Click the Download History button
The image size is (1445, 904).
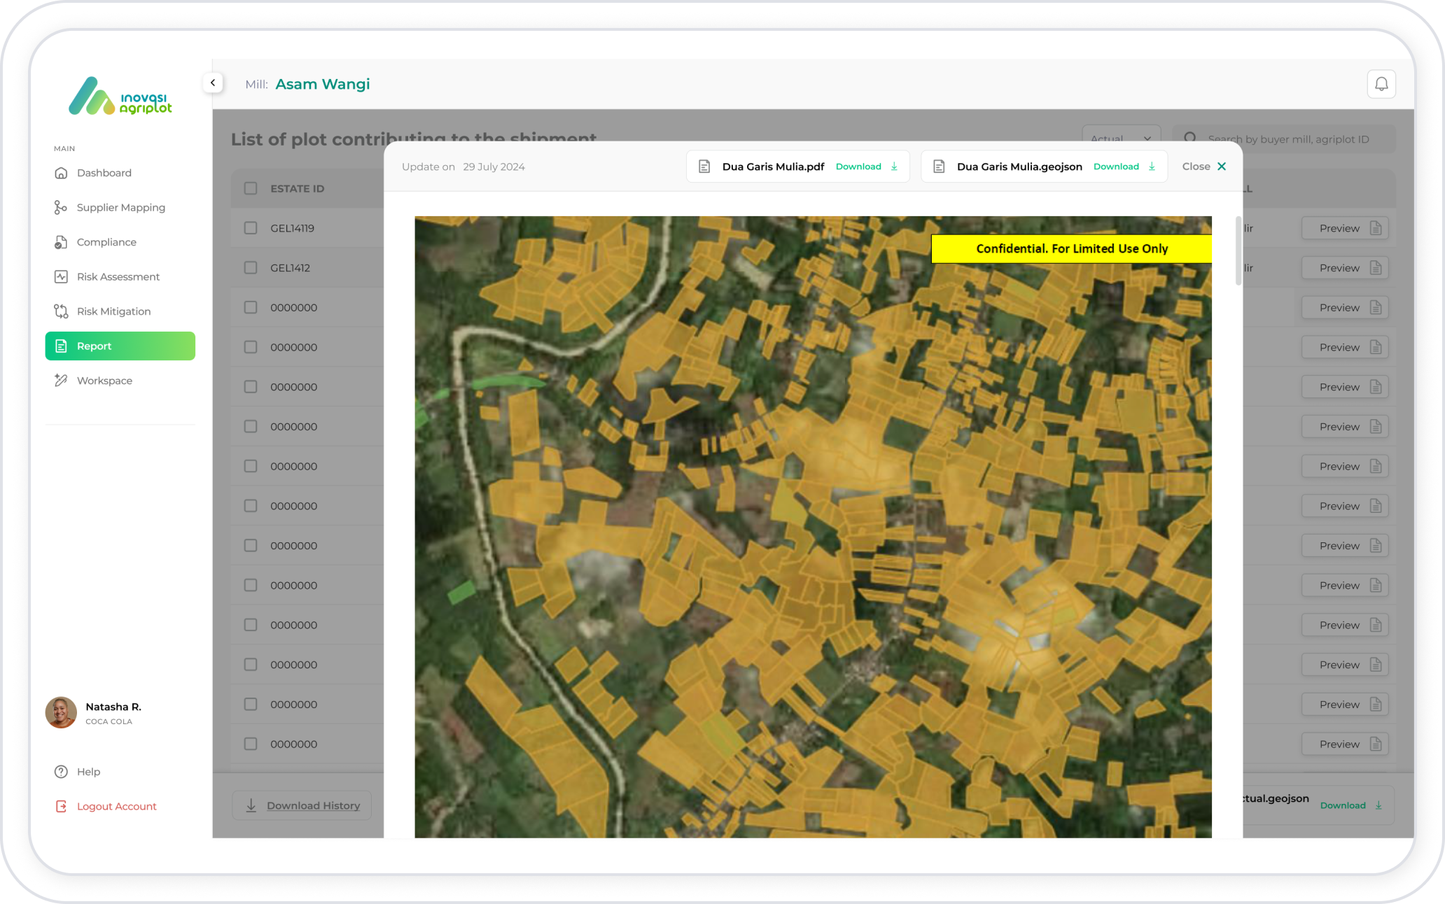(x=302, y=805)
